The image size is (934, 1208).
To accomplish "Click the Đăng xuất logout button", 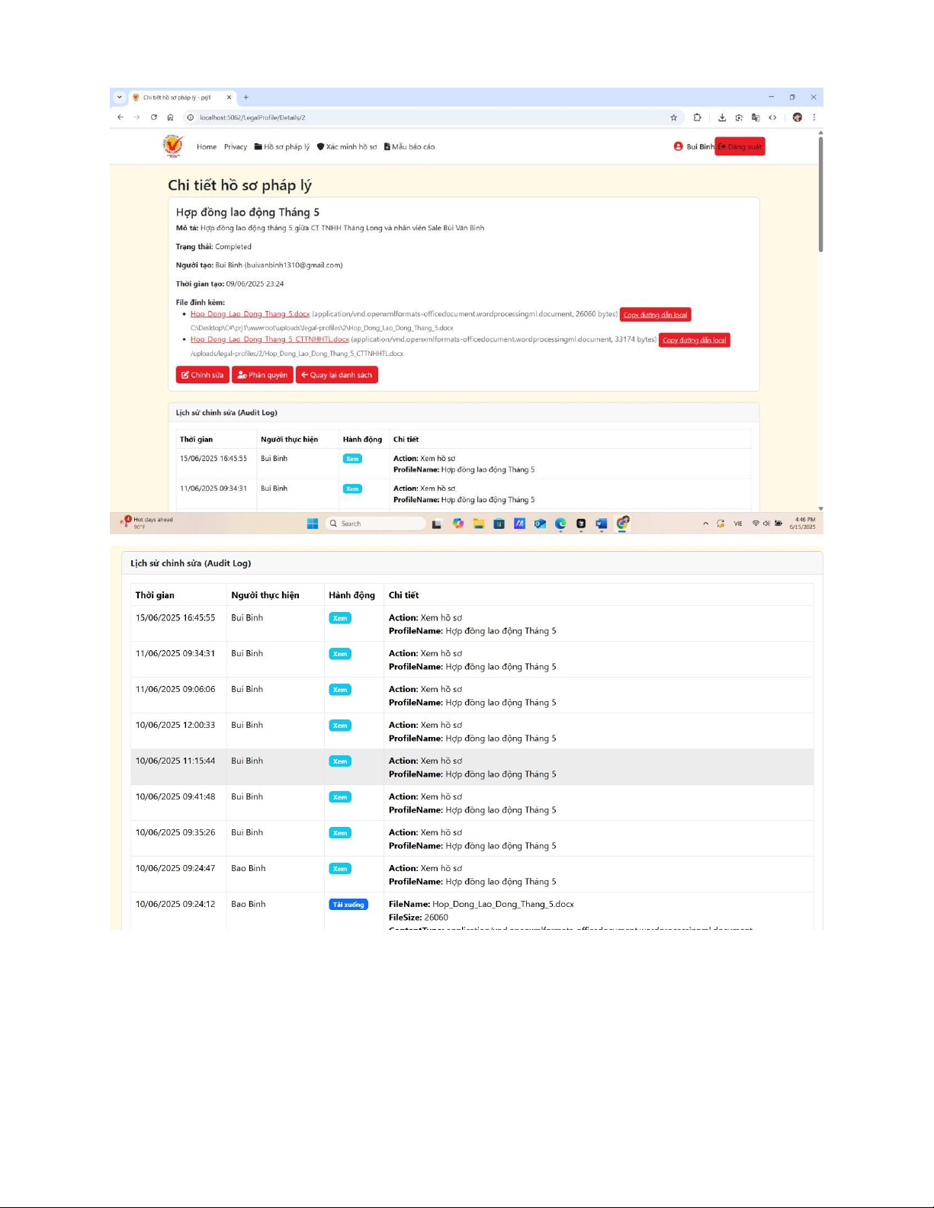I will [x=740, y=147].
